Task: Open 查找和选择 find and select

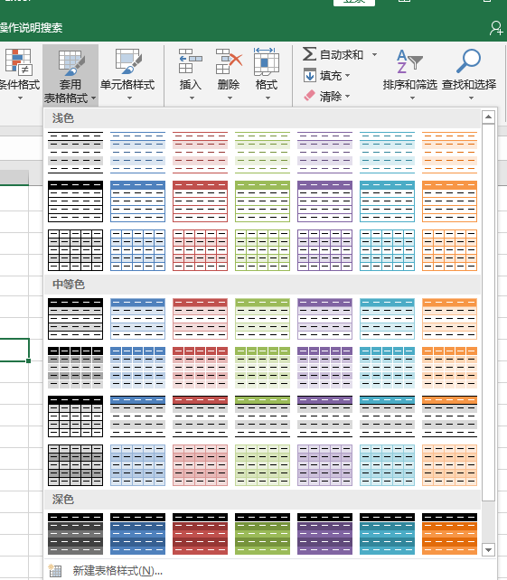Action: click(469, 75)
